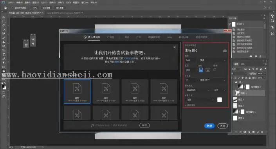The width and height of the screenshot is (276, 149).
Task: Open the Ps application icon
Action: coord(4,2)
